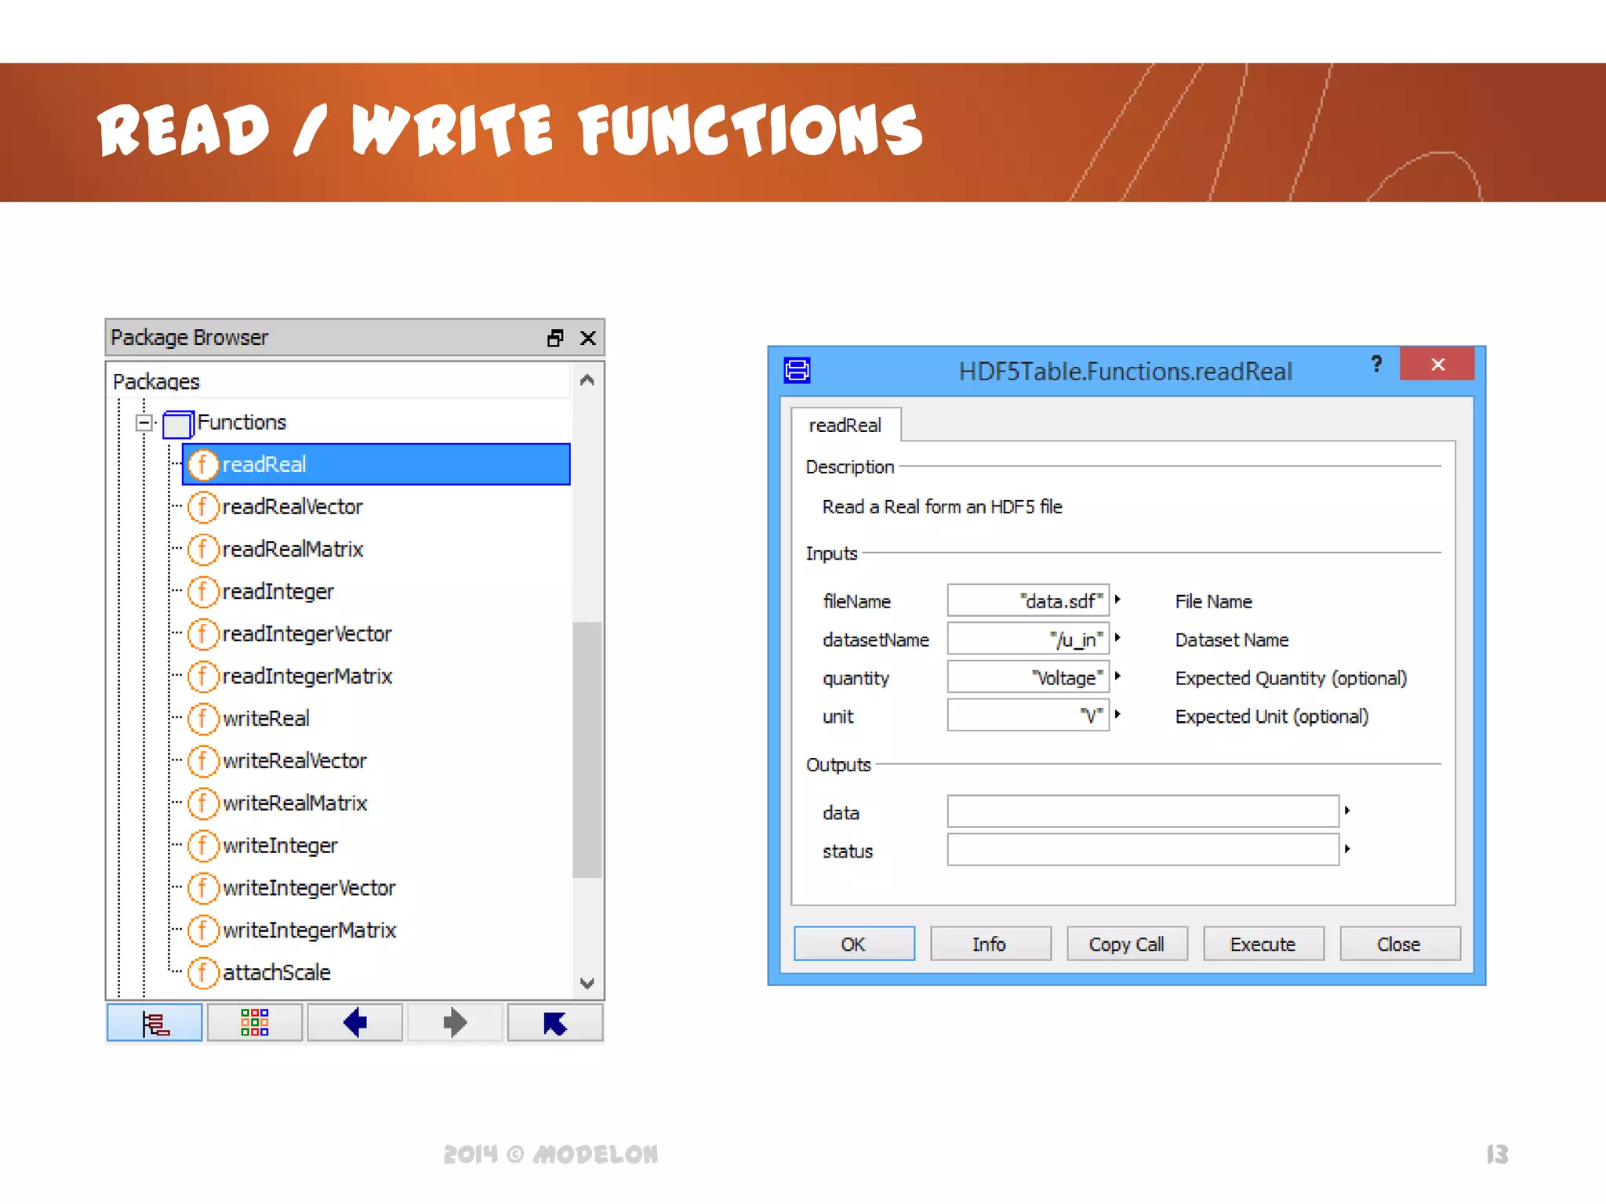Open the arrow menu beside data output
1606x1204 pixels.
[x=1347, y=811]
